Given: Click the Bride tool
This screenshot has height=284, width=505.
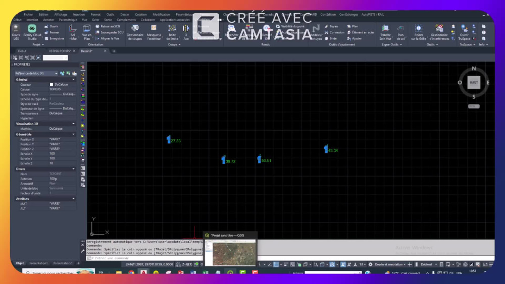Looking at the screenshot, I should (x=331, y=39).
